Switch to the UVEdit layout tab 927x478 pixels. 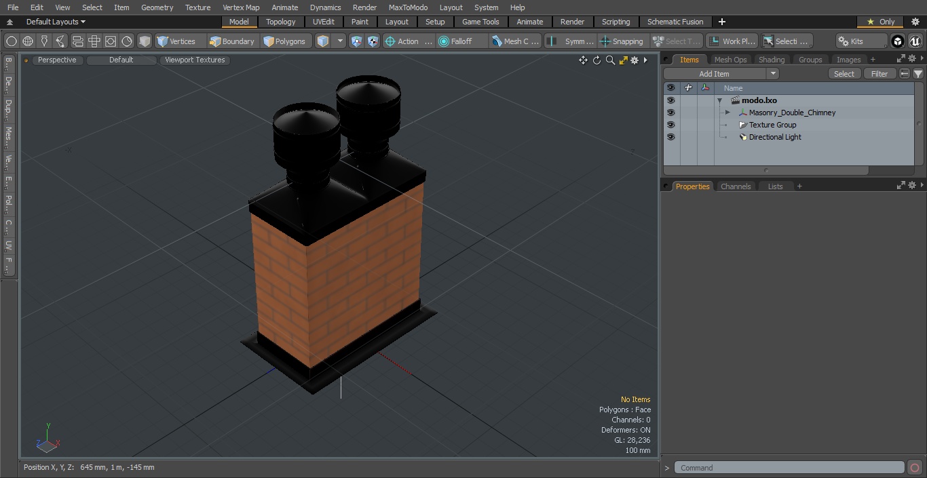coord(324,22)
